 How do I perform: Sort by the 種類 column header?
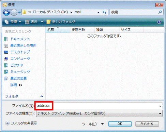pyautogui.click(x=107, y=30)
